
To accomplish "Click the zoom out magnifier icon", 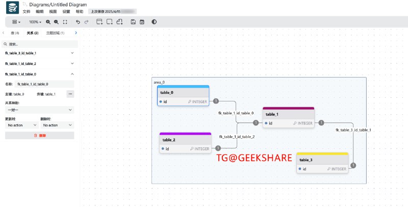I will click(56, 22).
